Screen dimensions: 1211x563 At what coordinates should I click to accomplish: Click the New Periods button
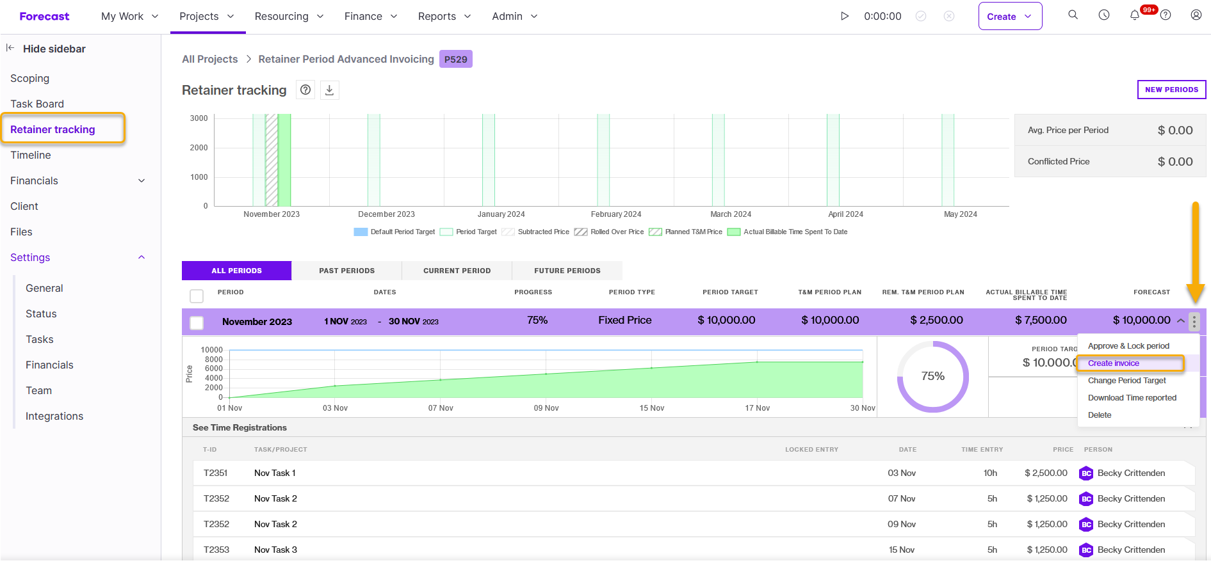[x=1171, y=90]
